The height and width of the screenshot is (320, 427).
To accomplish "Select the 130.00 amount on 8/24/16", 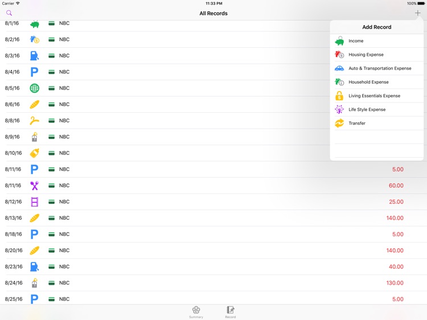I will tap(395, 282).
